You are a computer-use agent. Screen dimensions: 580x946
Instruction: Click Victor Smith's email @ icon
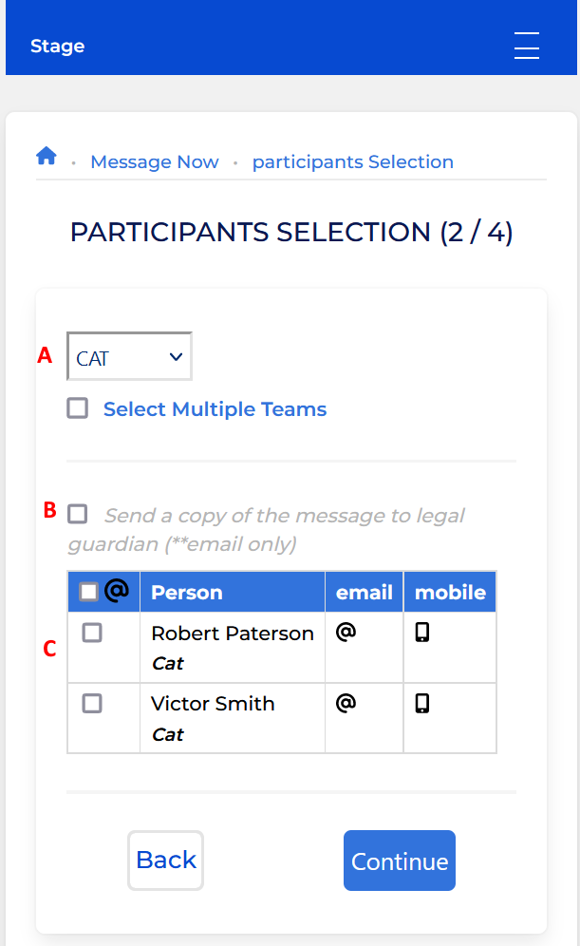[x=346, y=703]
